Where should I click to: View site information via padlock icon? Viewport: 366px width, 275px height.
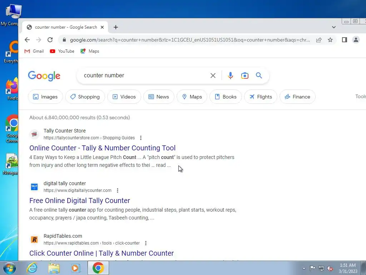(64, 40)
